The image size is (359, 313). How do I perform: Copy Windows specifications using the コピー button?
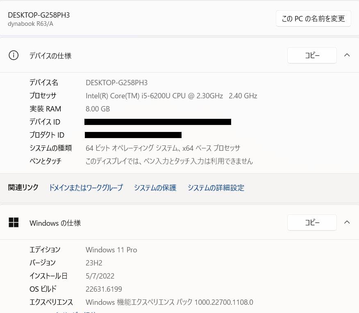coord(312,222)
